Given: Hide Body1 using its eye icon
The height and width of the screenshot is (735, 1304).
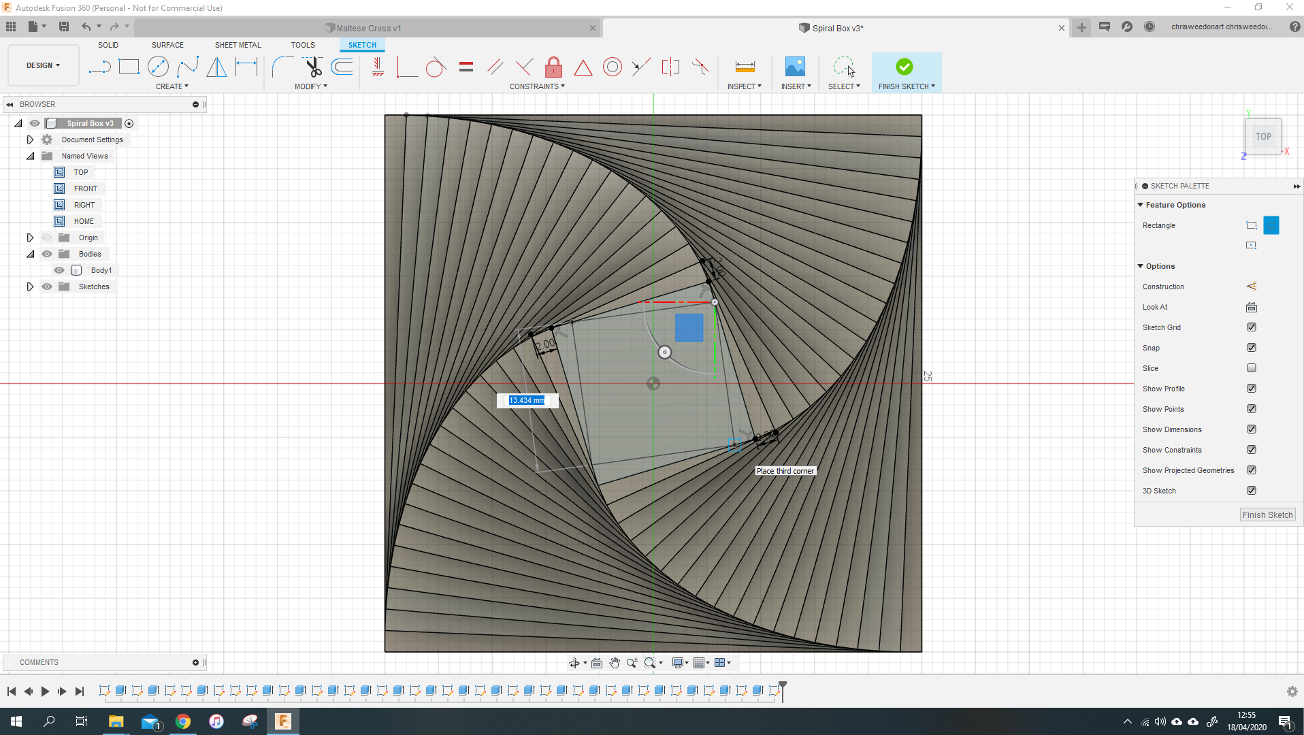Looking at the screenshot, I should [59, 270].
